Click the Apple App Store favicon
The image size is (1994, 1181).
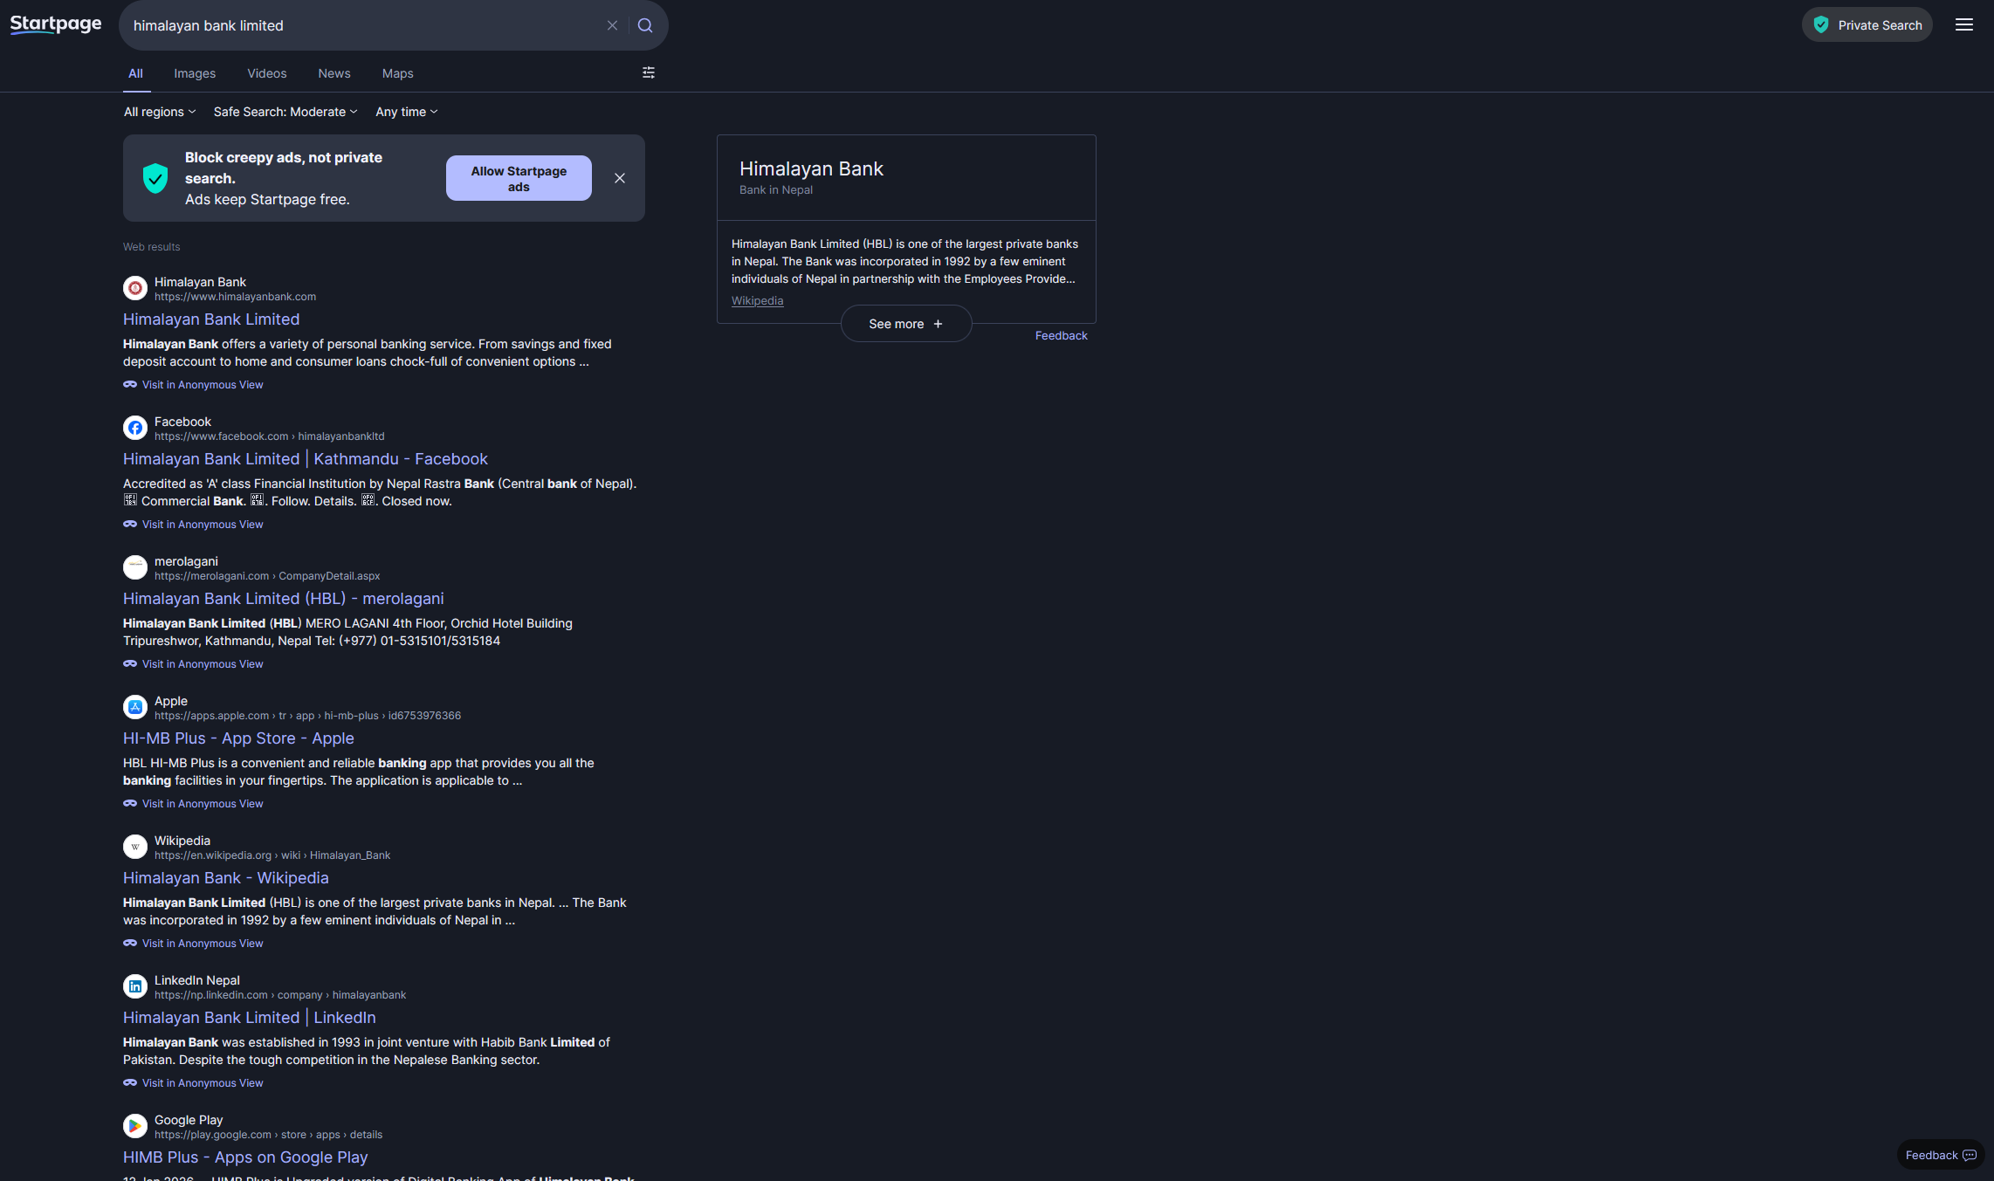(x=135, y=707)
